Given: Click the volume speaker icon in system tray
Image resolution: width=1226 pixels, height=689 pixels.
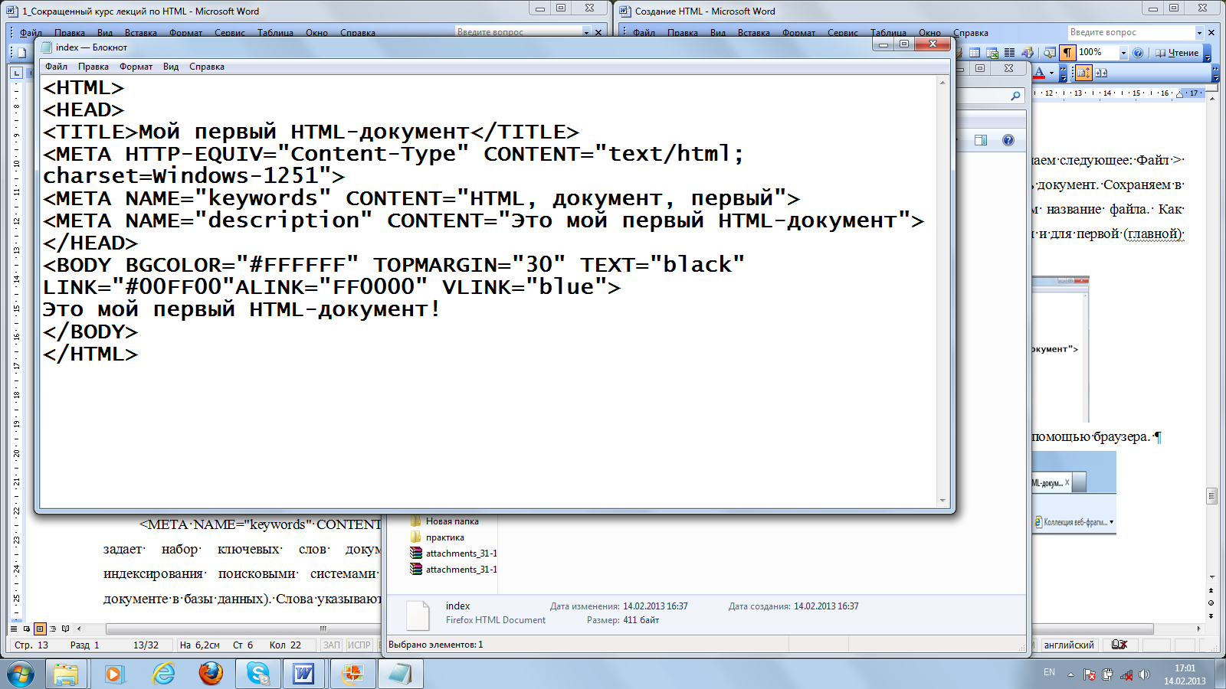Looking at the screenshot, I should click(x=1144, y=674).
